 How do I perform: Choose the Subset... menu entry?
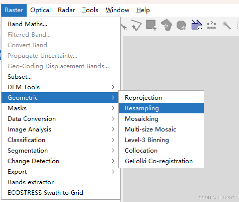coord(61,77)
